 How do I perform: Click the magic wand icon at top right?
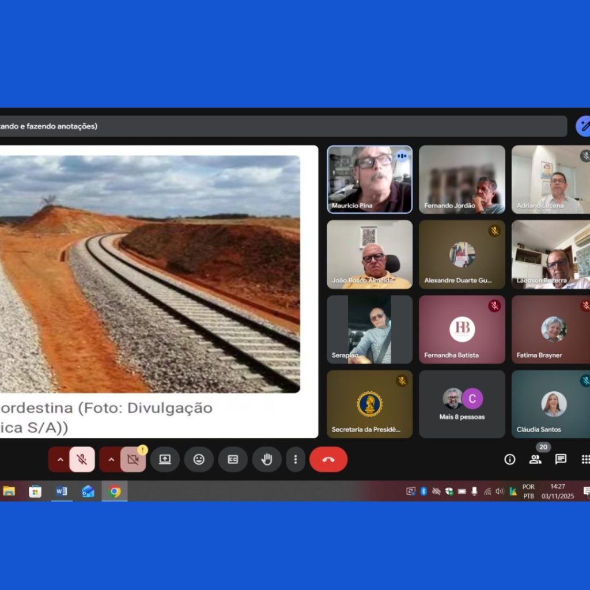(x=584, y=126)
